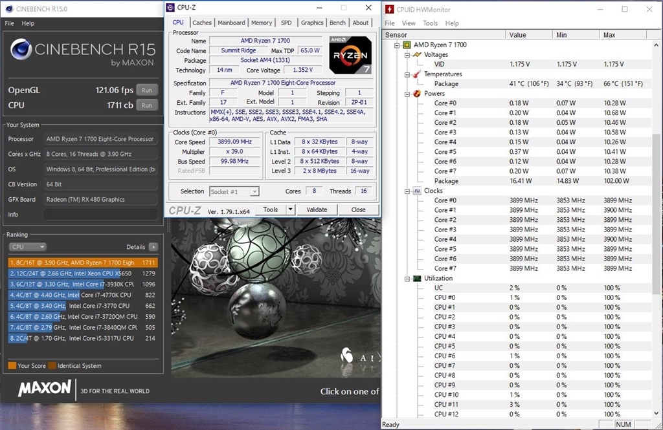Run the OpenGL benchmark

[147, 90]
